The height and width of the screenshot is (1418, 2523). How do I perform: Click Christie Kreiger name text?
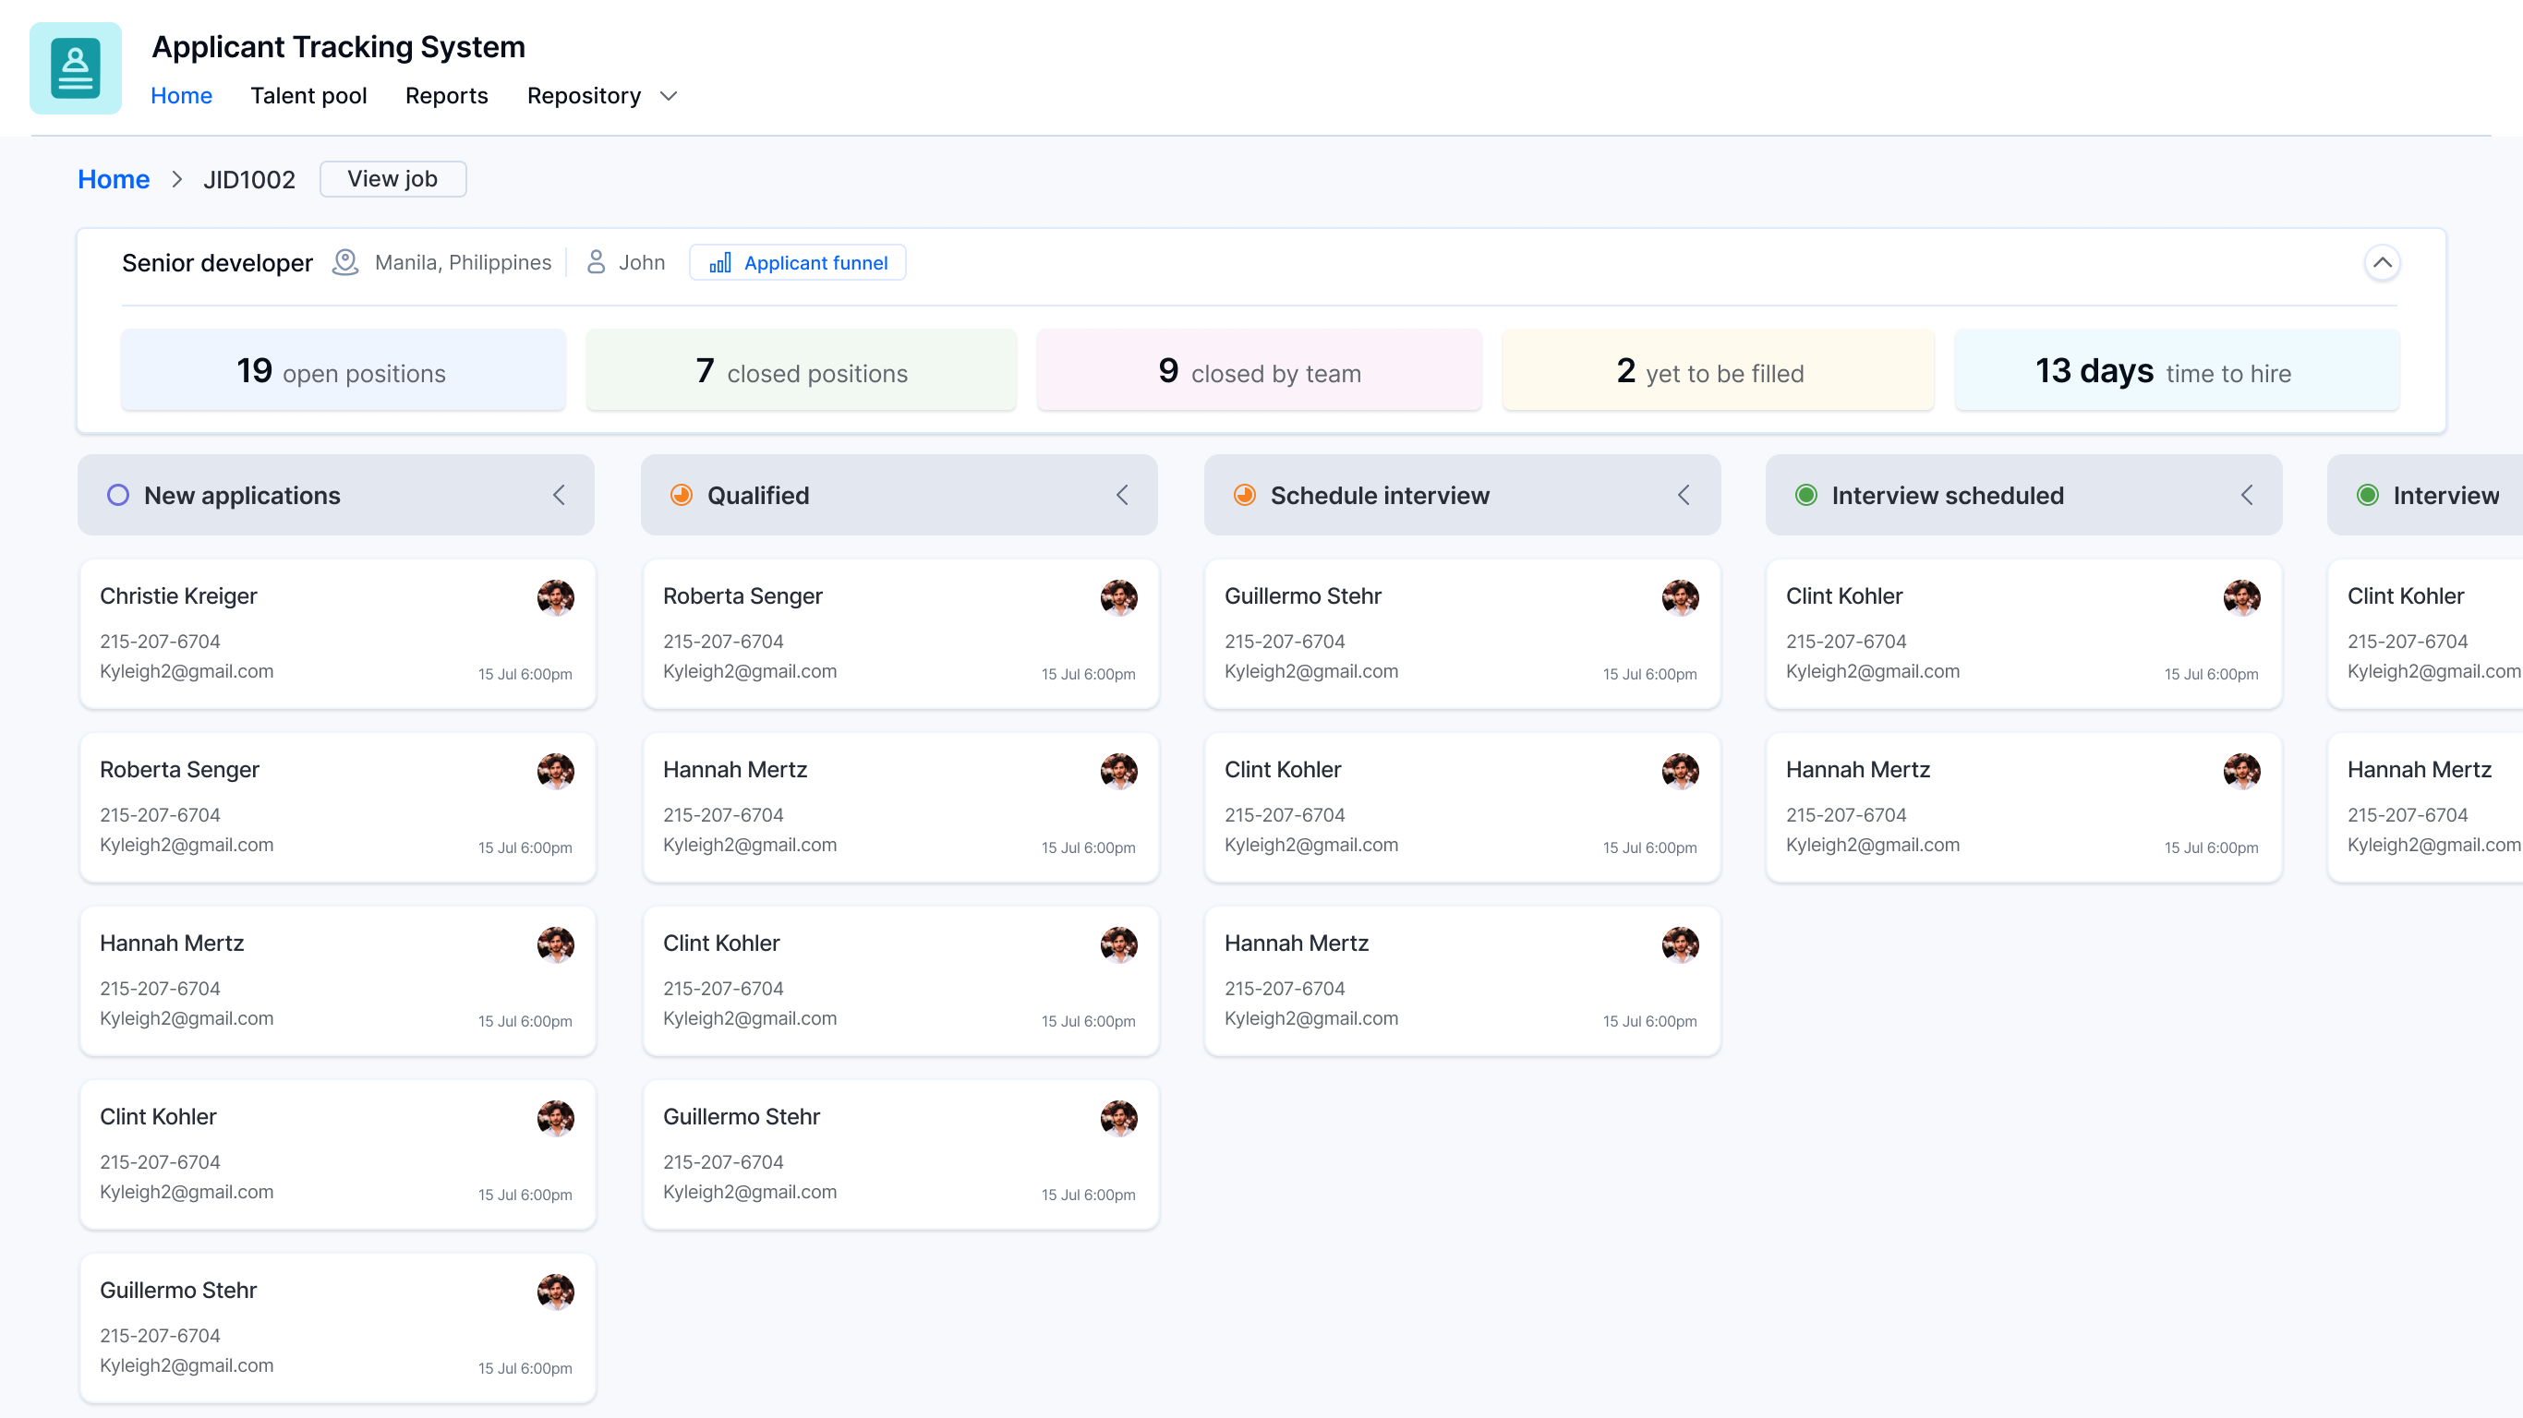pyautogui.click(x=178, y=596)
